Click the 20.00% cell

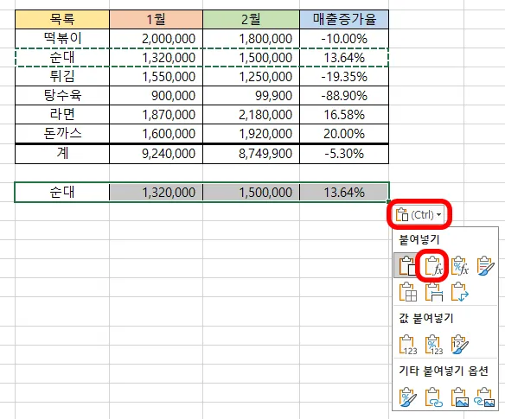pos(344,134)
